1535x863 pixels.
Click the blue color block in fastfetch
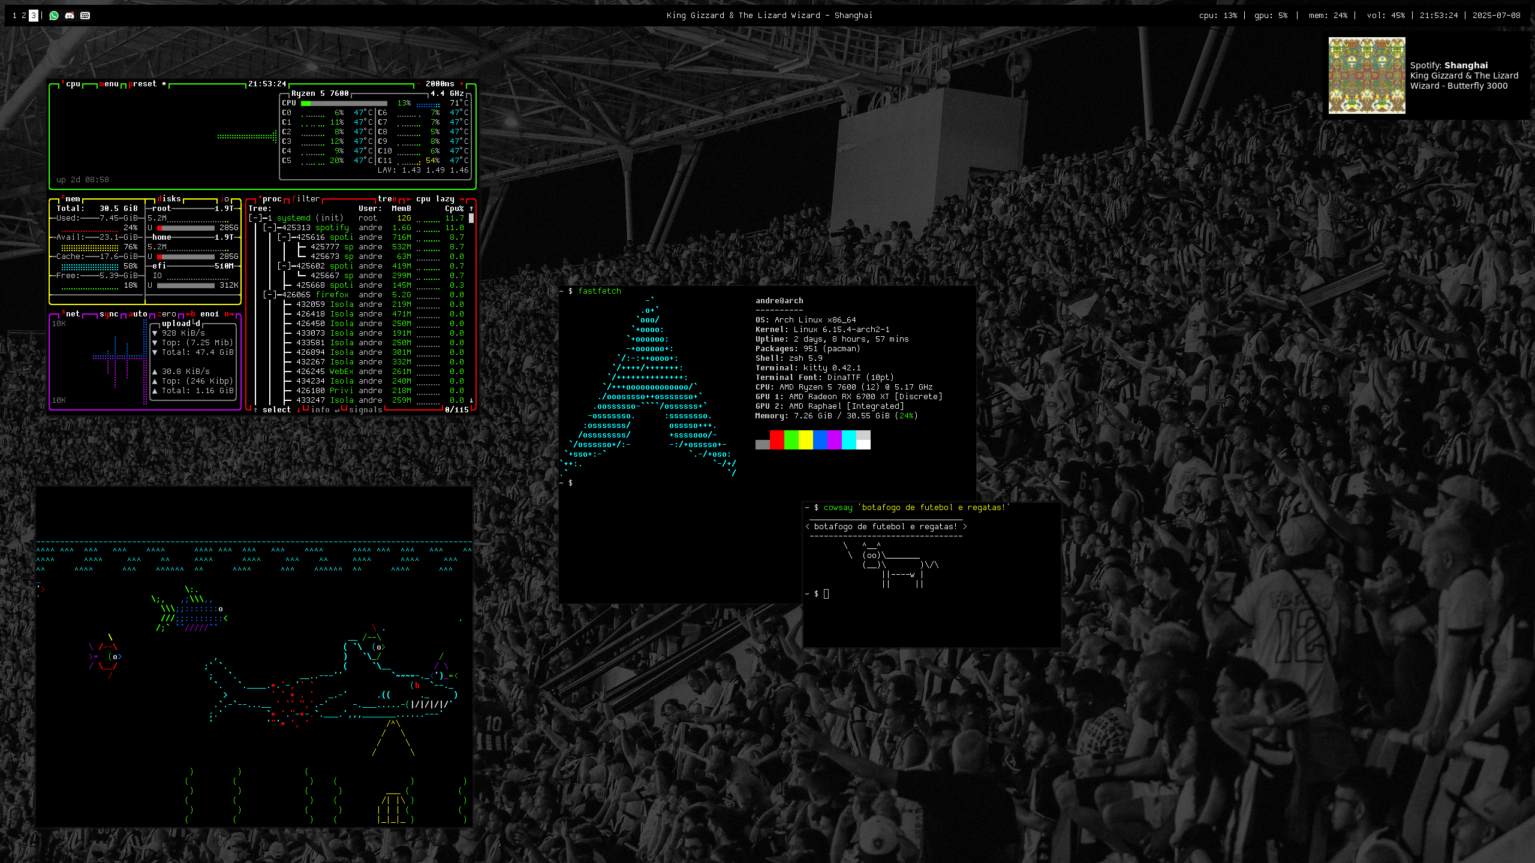[820, 440]
